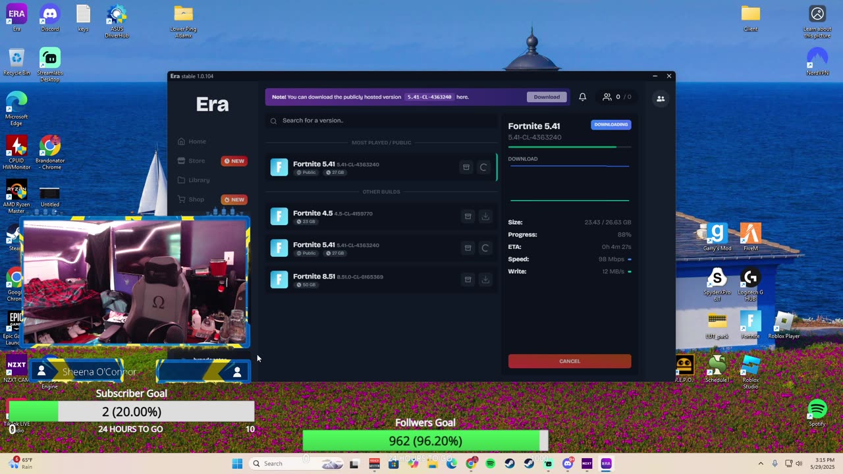Click the ETA value 0h 4m 27s
Image resolution: width=843 pixels, height=474 pixels.
point(616,247)
